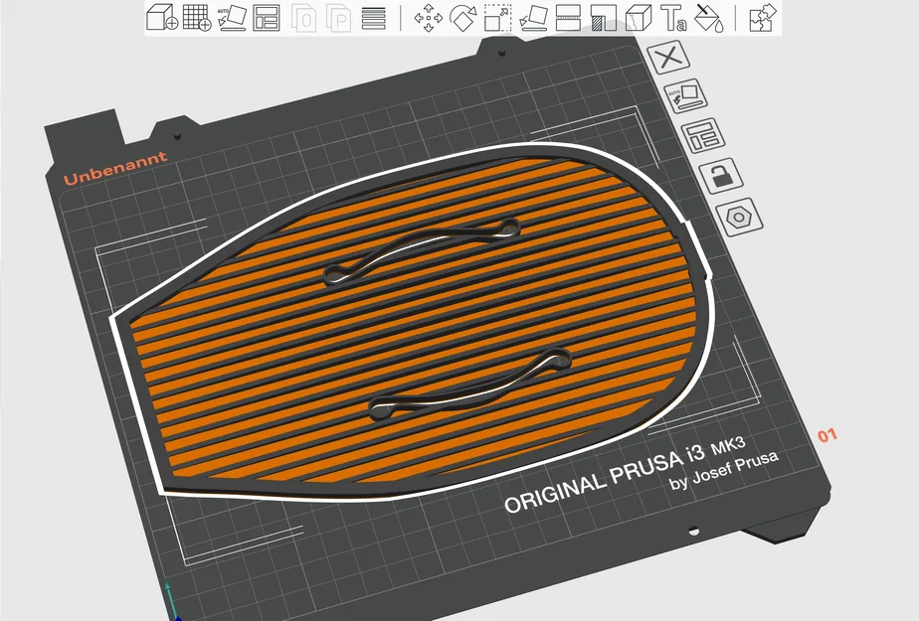Click the orange plate number '01'
This screenshot has width=919, height=621.
(x=827, y=435)
